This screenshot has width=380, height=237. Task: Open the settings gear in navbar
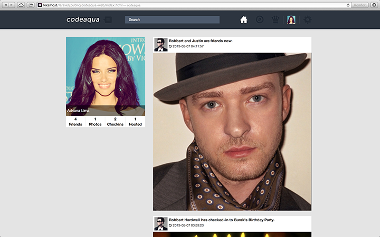pos(307,20)
